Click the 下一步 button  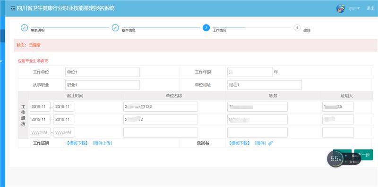coord(363,155)
